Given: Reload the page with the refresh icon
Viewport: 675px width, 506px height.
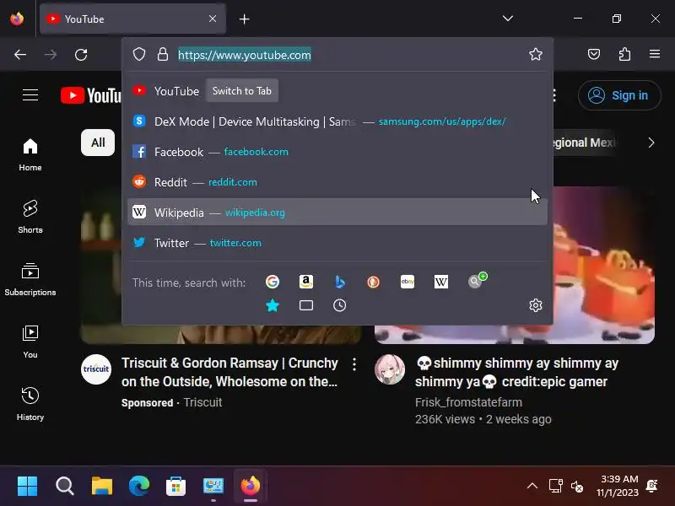Looking at the screenshot, I should [81, 55].
